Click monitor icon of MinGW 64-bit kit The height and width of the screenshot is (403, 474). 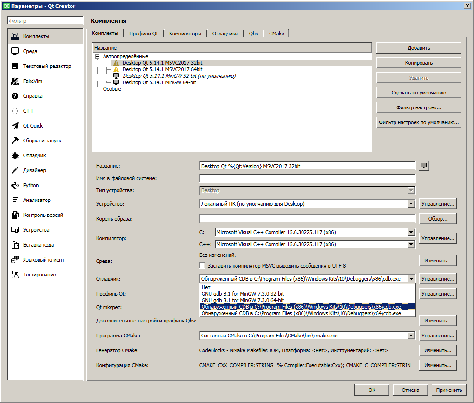coord(116,82)
